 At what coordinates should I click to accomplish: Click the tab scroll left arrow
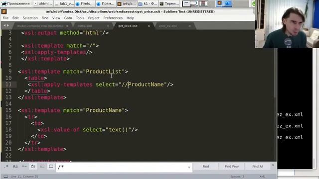[x=4, y=25]
